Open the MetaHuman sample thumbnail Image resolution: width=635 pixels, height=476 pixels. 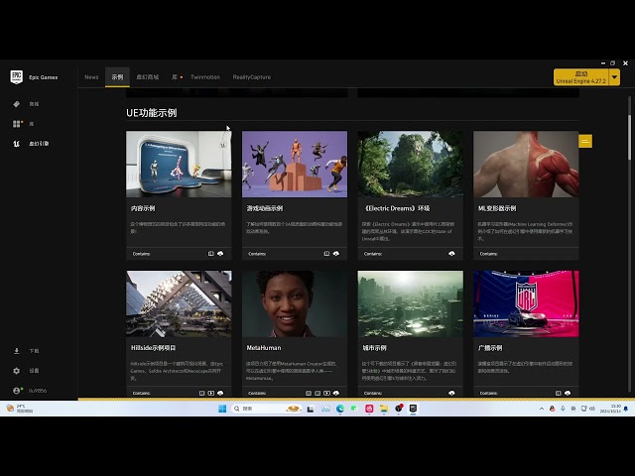tap(295, 304)
